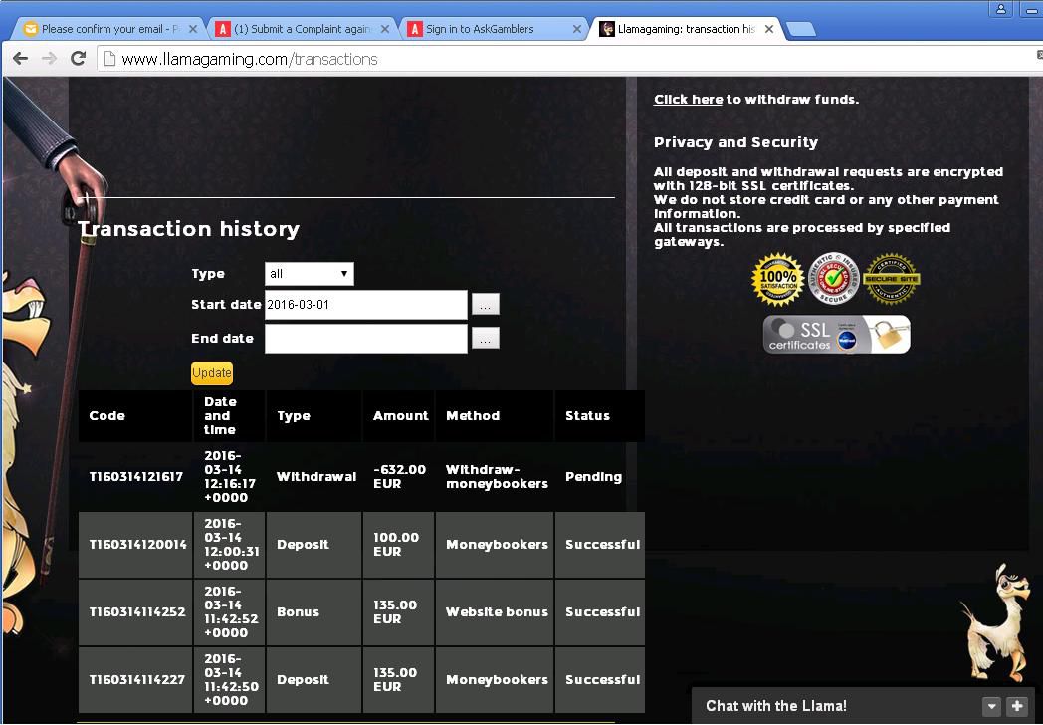Close the 'Submit a Complaint' tab
Image resolution: width=1043 pixels, height=725 pixels.
coord(385,29)
